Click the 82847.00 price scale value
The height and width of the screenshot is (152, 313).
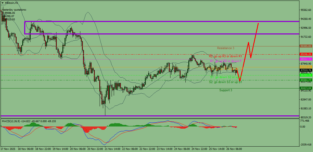306,100
